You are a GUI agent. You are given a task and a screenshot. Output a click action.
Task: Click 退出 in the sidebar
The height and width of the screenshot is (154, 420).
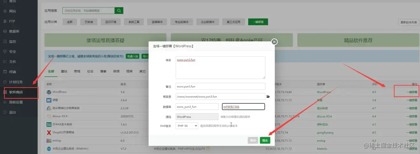tap(13, 112)
